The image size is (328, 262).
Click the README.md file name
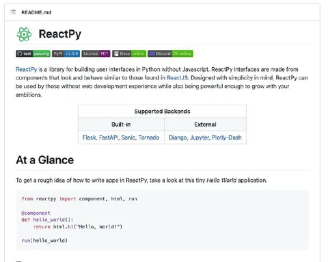(36, 12)
